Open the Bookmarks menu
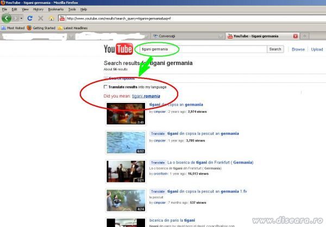 tap(56, 9)
